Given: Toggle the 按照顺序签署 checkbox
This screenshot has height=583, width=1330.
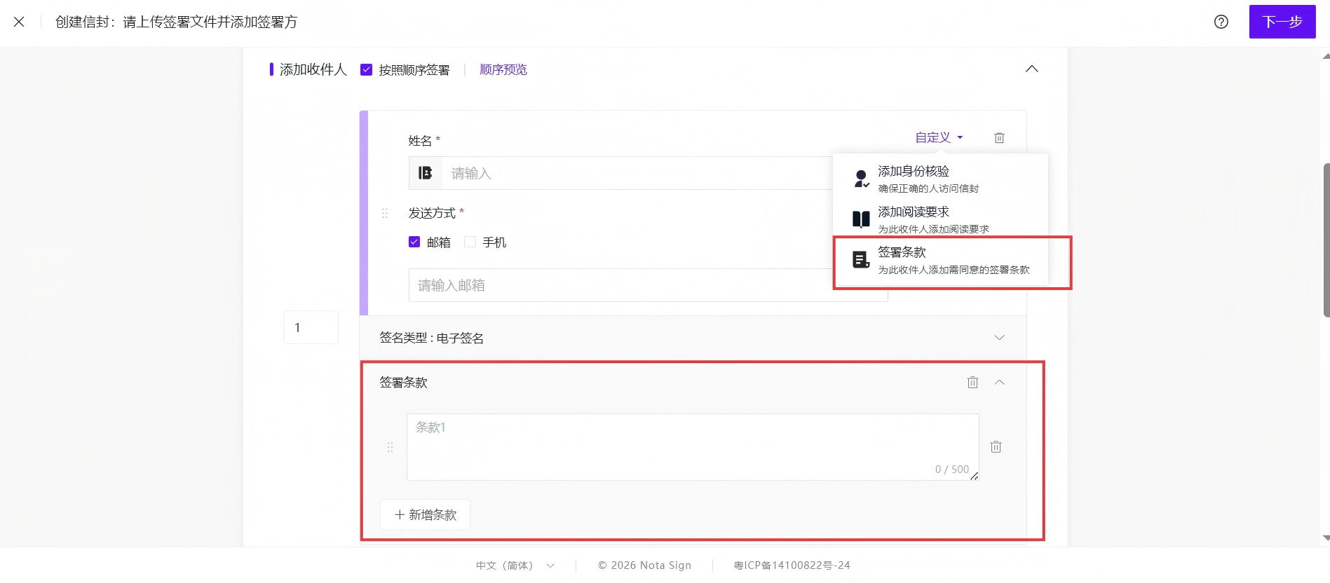Looking at the screenshot, I should click(x=366, y=69).
